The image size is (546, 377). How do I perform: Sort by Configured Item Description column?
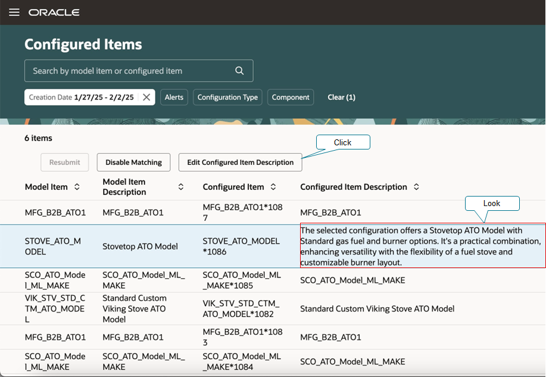[416, 187]
